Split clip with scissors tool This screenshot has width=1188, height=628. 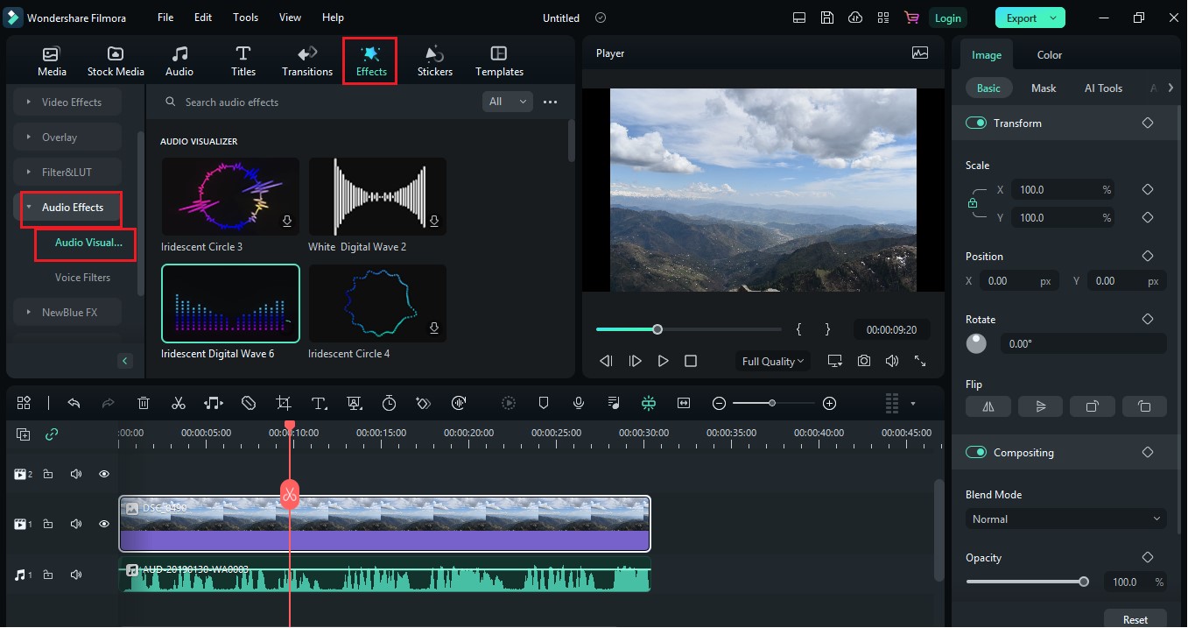point(179,403)
